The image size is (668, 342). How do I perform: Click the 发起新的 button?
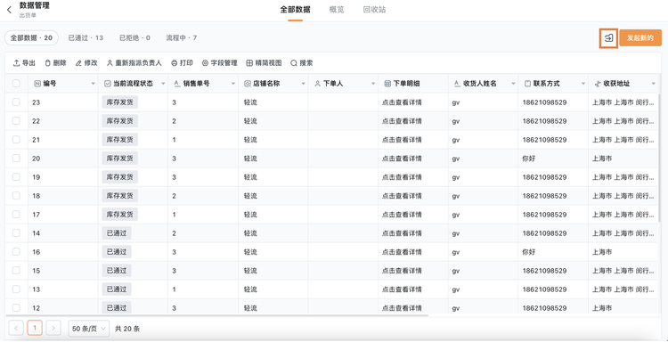[x=640, y=38]
